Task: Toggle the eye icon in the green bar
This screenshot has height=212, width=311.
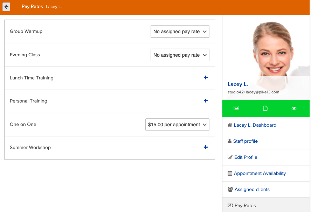Action: click(294, 108)
